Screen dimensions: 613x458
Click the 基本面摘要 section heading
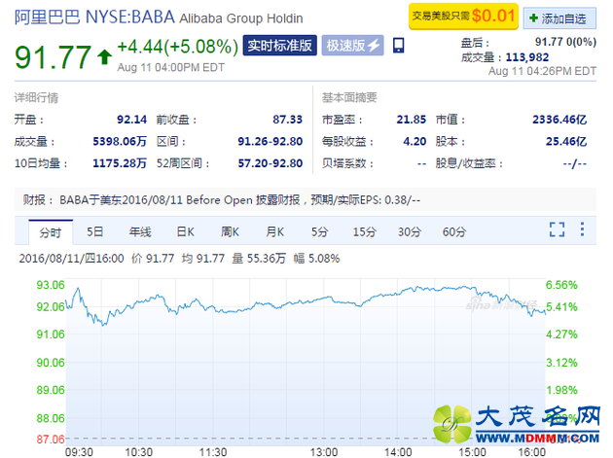[x=349, y=97]
